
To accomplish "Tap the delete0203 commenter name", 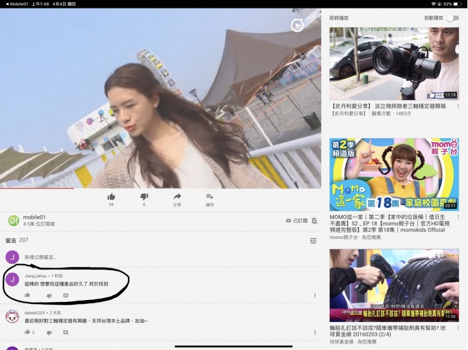I will pos(34,313).
